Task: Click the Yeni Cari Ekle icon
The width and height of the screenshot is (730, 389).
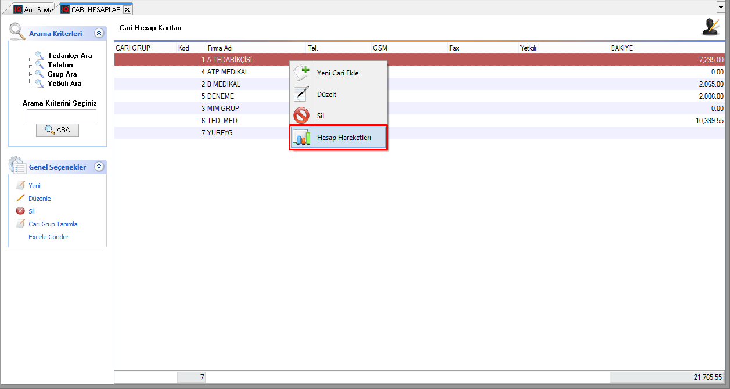Action: coord(301,73)
